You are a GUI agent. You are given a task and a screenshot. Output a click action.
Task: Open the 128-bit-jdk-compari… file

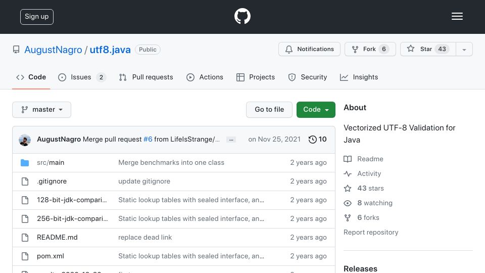[72, 200]
